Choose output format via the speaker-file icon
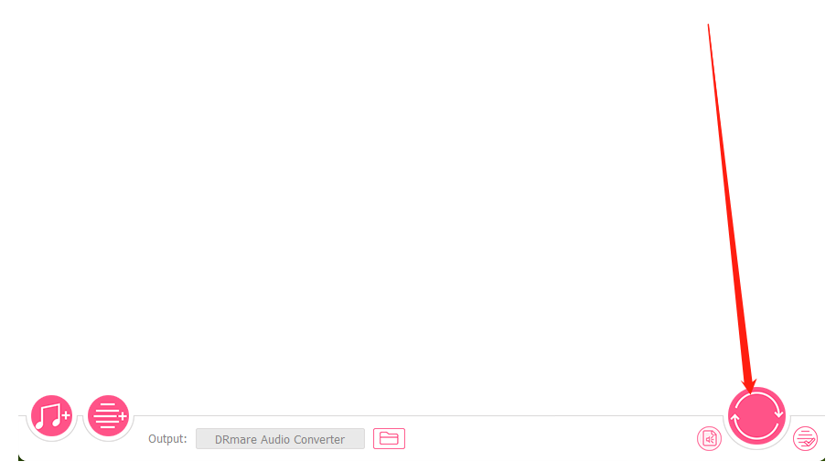 tap(709, 439)
